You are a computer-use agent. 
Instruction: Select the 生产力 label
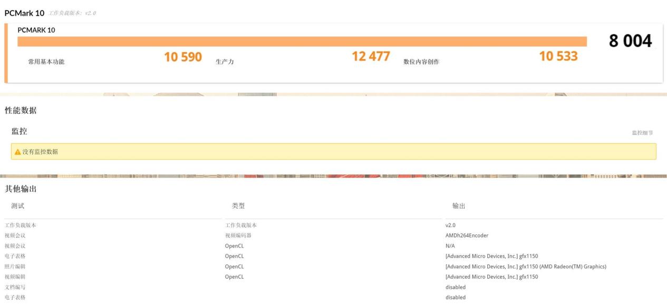click(x=225, y=62)
